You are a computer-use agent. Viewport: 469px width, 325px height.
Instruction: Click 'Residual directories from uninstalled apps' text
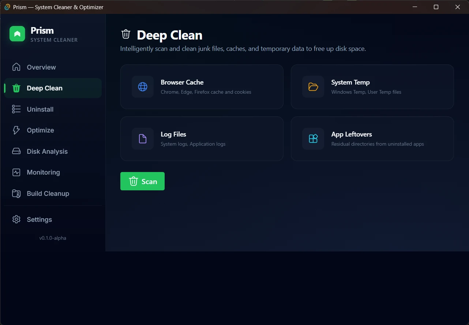378,144
